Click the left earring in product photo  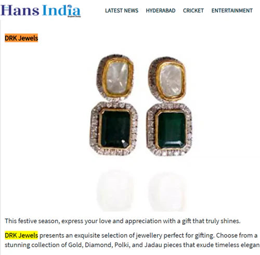pyautogui.click(x=114, y=105)
